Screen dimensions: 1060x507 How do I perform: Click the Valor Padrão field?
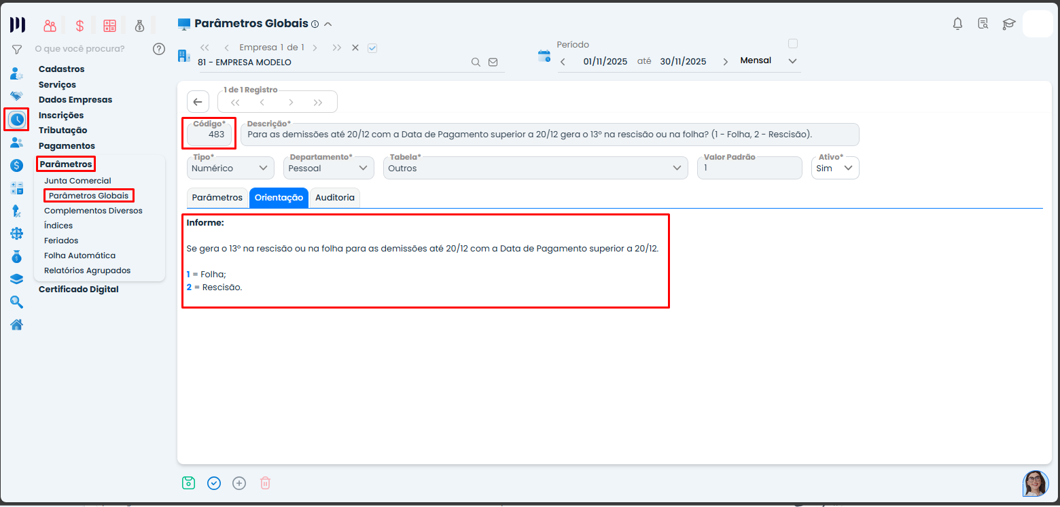(749, 168)
